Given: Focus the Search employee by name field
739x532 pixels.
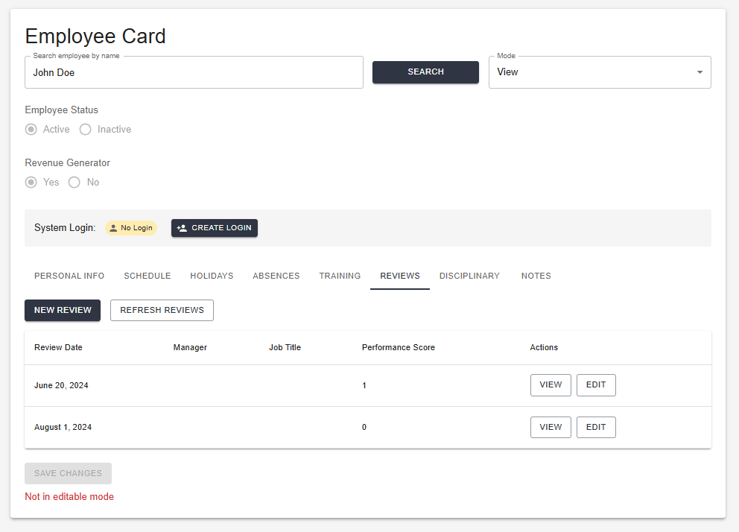Looking at the screenshot, I should click(x=194, y=72).
